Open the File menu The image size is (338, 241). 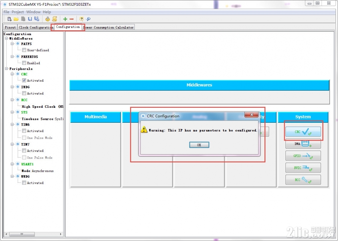pos(6,12)
